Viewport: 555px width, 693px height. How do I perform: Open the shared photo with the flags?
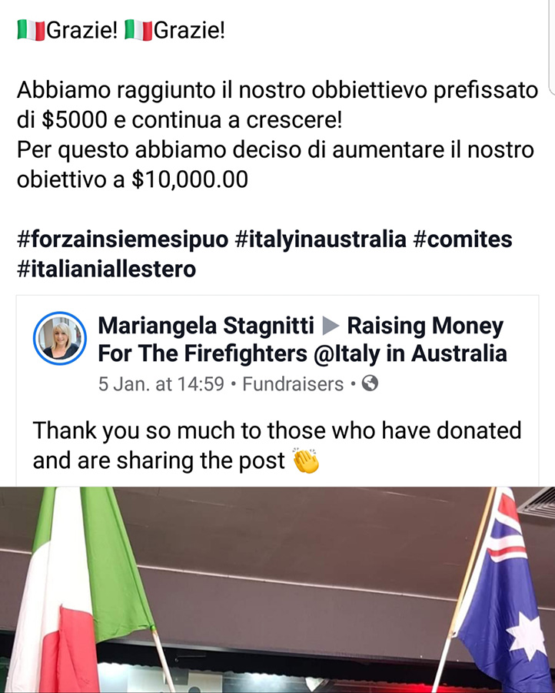277,590
